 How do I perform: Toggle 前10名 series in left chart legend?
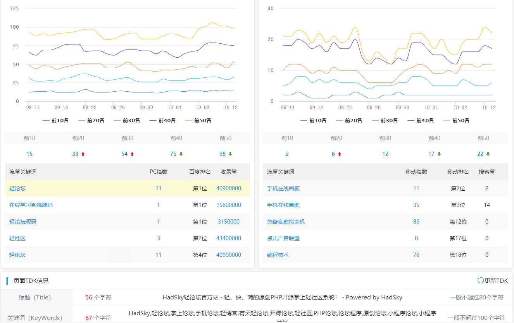(55, 120)
